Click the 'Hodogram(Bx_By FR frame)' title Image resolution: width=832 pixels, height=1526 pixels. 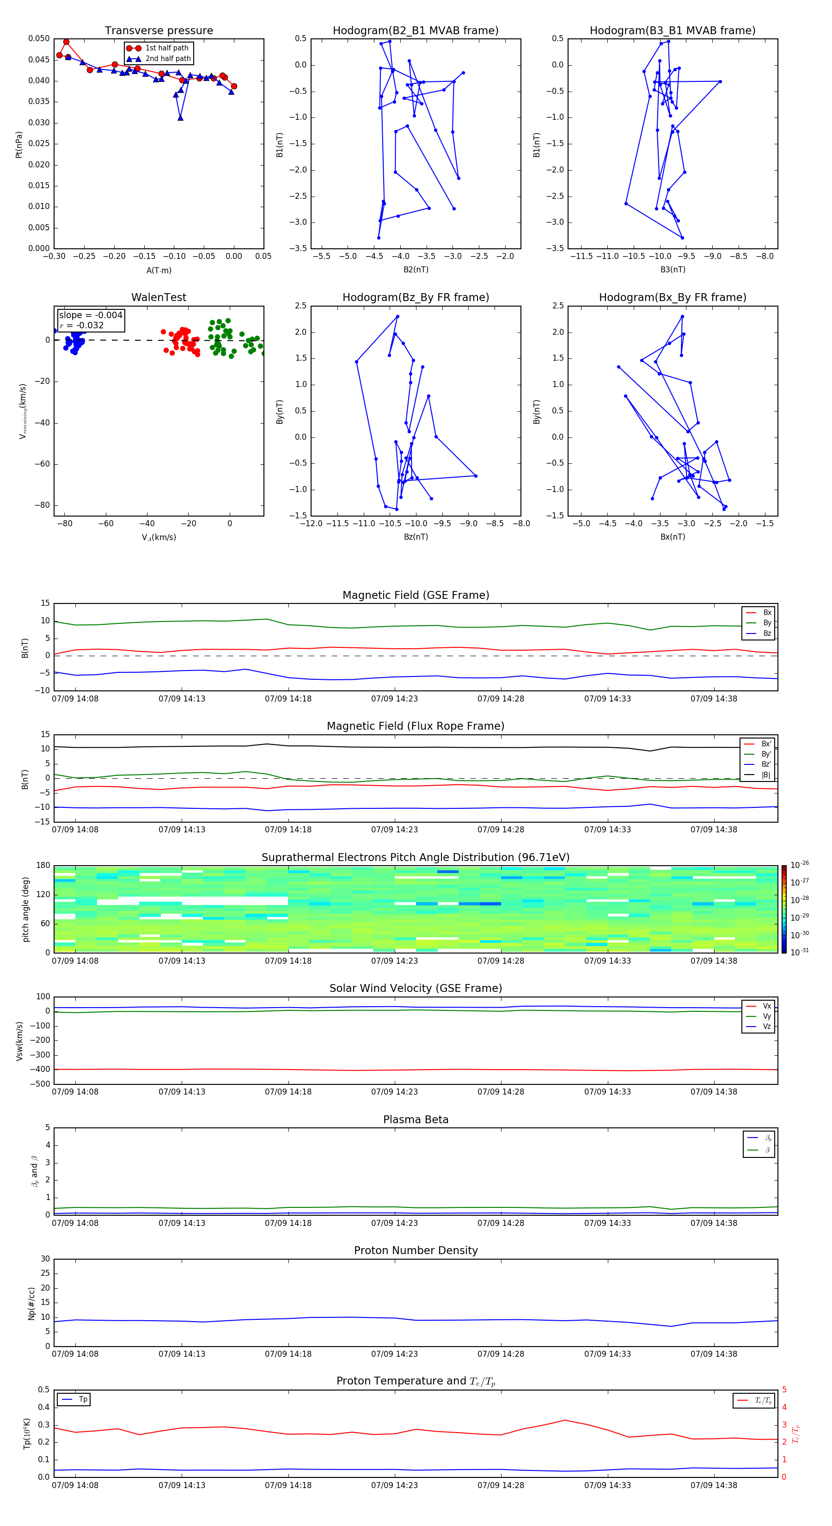[x=673, y=297]
